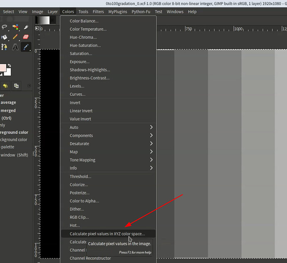Open the Windows menu
The height and width of the screenshot is (263, 287).
[175, 12]
